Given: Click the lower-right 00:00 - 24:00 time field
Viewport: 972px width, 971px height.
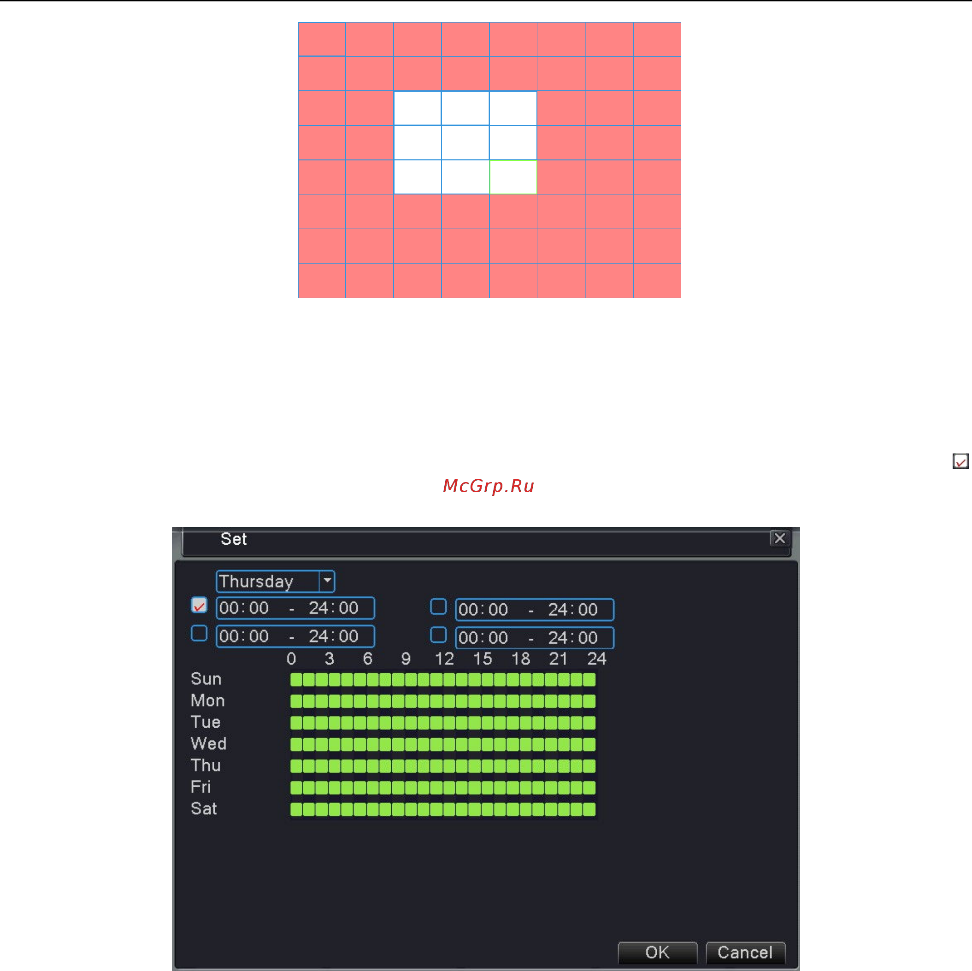Looking at the screenshot, I should (534, 637).
